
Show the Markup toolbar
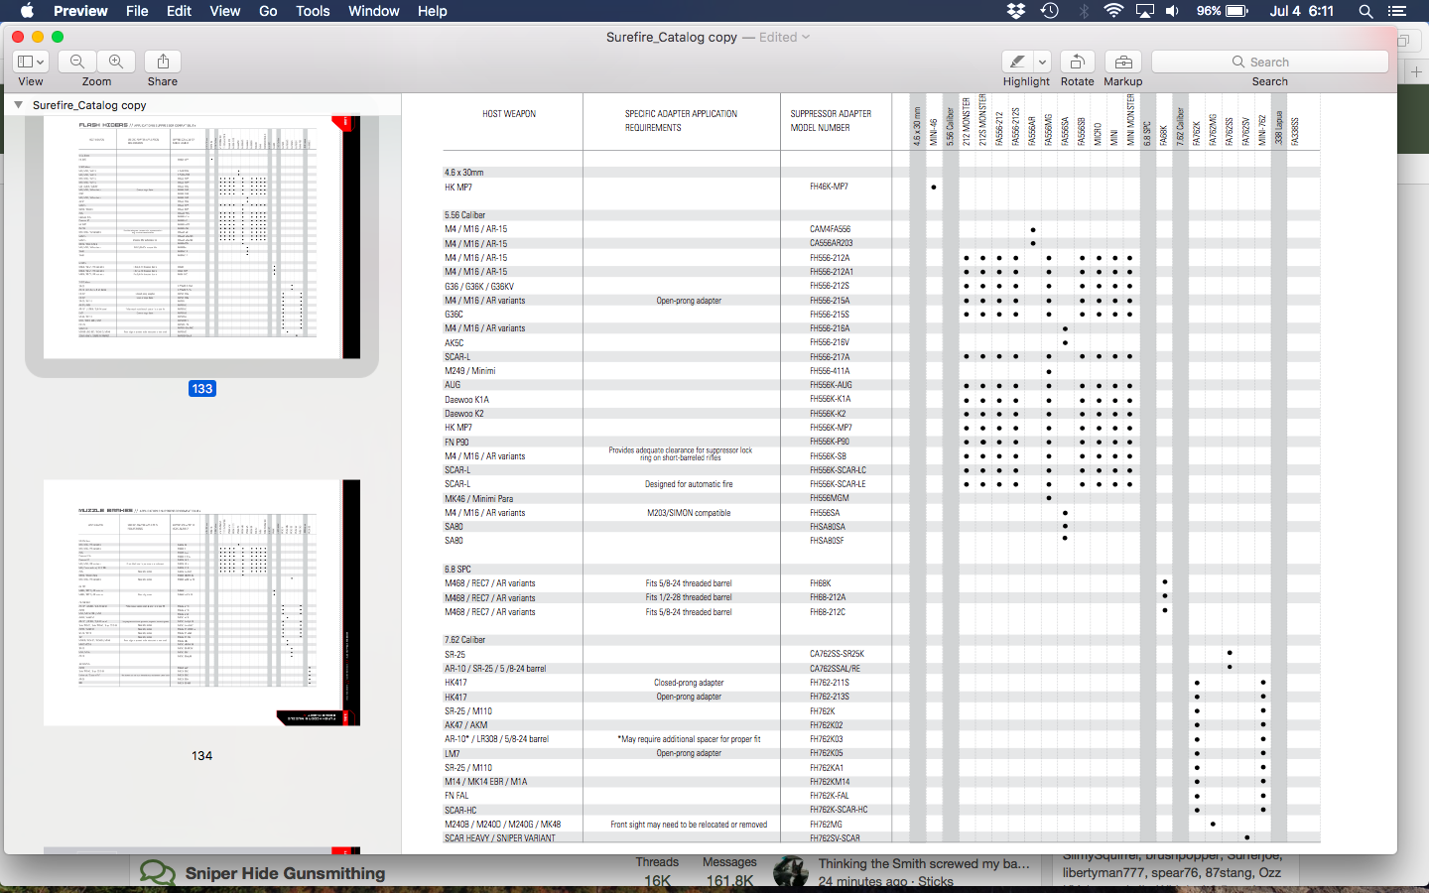click(1123, 62)
